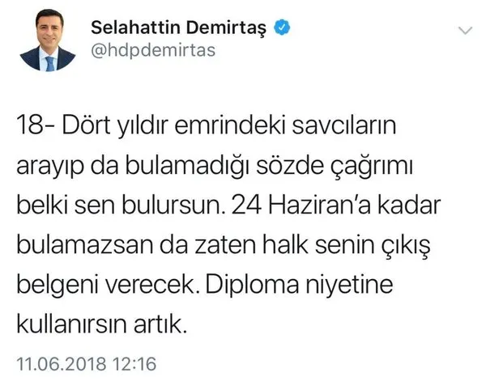Click the word "savcıların" in the tweet
Screen dimensions: 486x381
345,126
